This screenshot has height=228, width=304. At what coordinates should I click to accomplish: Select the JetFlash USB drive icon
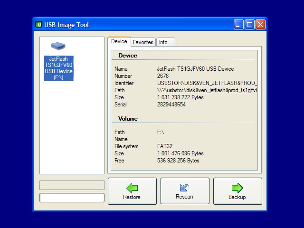point(58,46)
